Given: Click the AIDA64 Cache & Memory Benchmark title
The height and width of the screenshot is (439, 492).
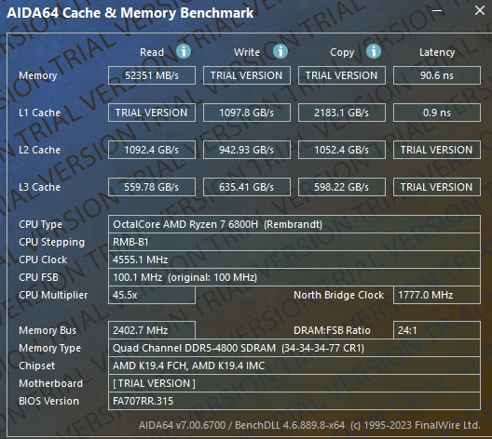Looking at the screenshot, I should 130,13.
